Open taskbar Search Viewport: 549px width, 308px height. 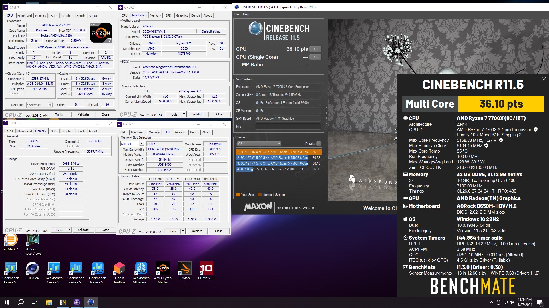point(21,302)
